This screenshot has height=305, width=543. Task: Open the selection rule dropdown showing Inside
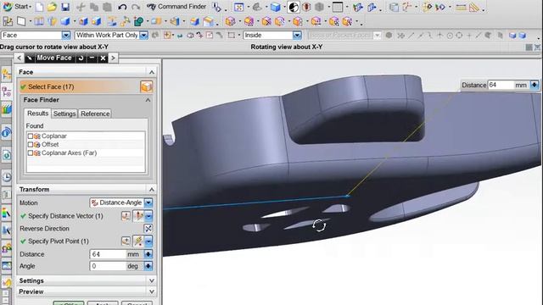(297, 36)
